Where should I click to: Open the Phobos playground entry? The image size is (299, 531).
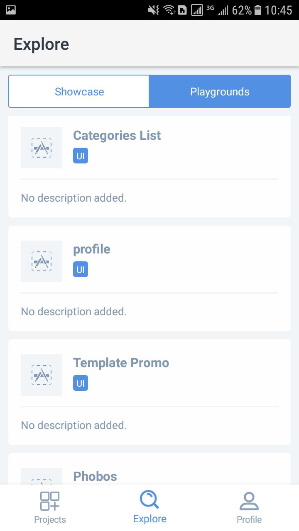click(95, 476)
